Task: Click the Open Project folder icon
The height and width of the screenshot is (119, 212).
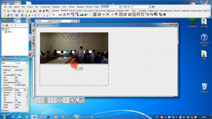Action: point(23,11)
